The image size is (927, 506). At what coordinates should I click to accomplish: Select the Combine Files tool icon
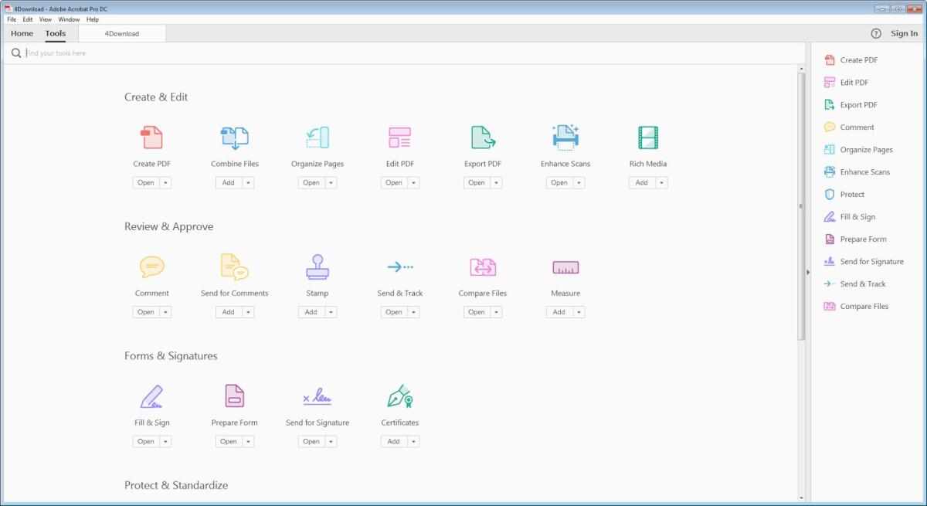click(234, 138)
